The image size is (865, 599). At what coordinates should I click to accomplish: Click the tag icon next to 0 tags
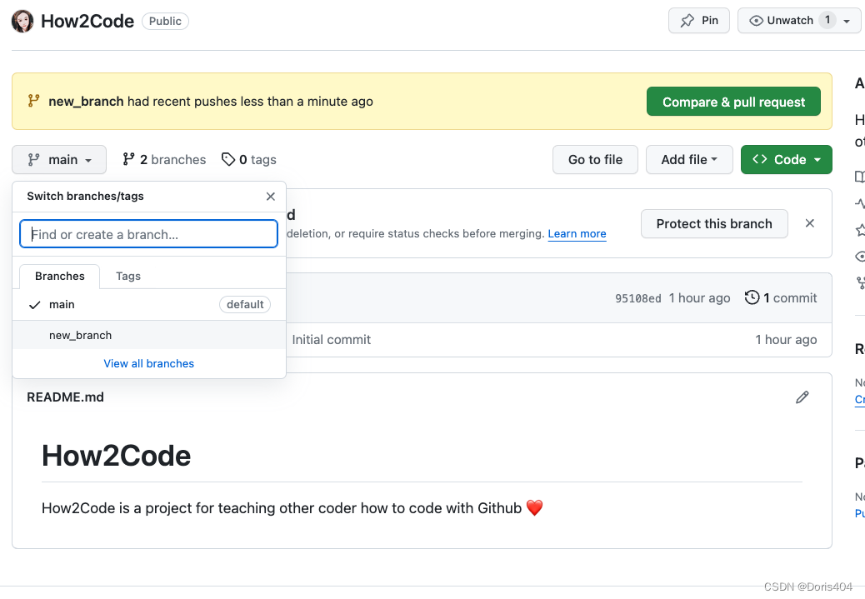(x=227, y=159)
